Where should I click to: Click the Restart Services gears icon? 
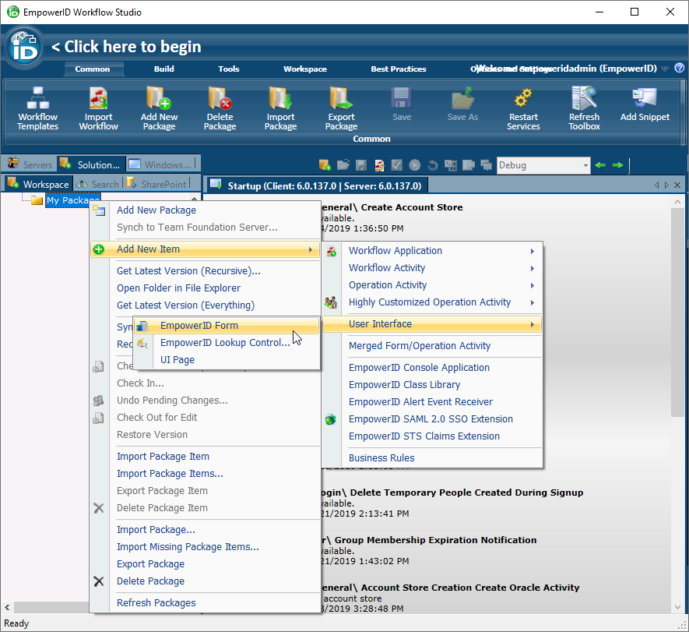click(523, 99)
